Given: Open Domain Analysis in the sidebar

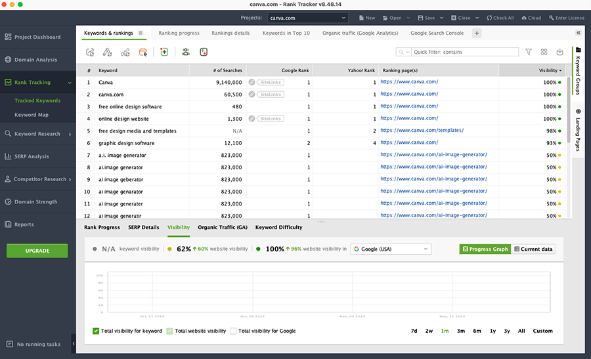Looking at the screenshot, I should (37, 60).
